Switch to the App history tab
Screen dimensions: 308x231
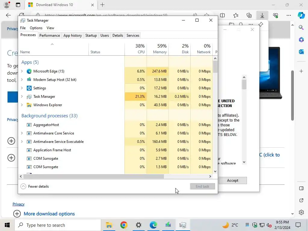tap(72, 35)
